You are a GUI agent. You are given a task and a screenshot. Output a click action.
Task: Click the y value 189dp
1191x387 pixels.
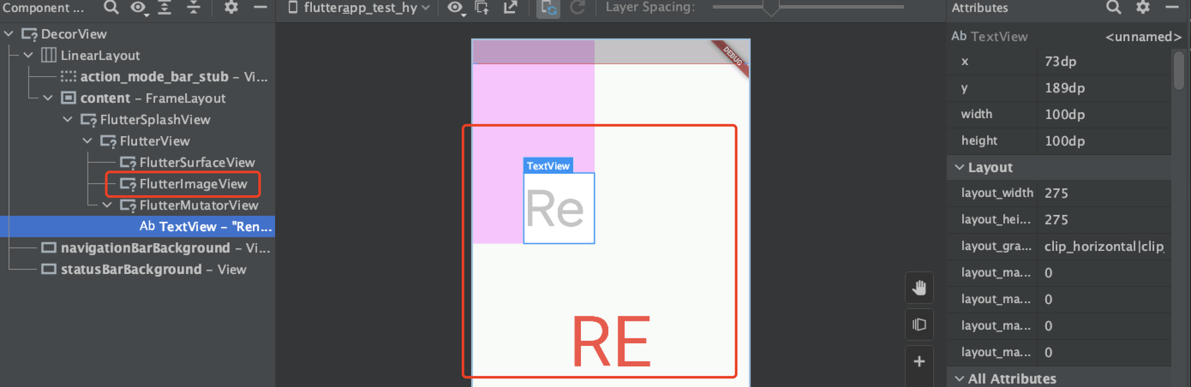point(1065,88)
